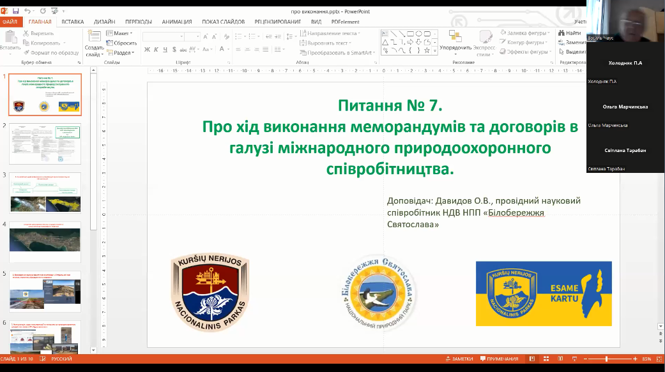Switch to reading view in status bar

(x=560, y=359)
